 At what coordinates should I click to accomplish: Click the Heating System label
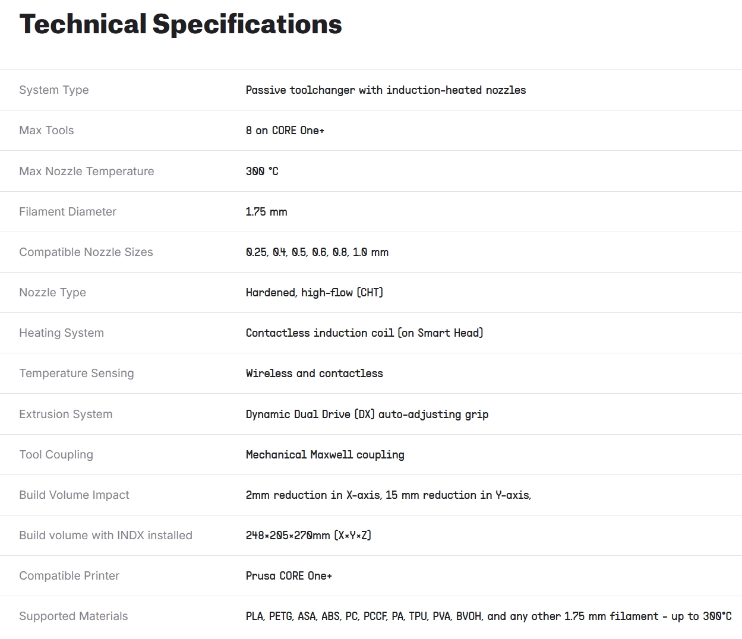[x=61, y=333]
